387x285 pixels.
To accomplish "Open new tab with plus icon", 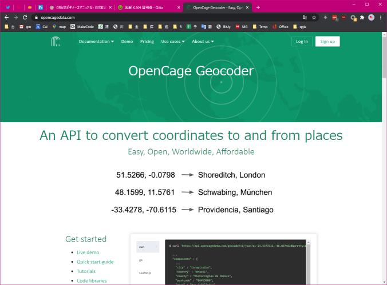I will 258,7.
